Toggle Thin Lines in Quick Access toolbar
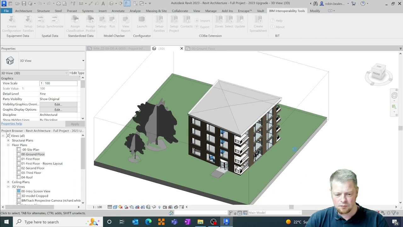 (x=127, y=3)
